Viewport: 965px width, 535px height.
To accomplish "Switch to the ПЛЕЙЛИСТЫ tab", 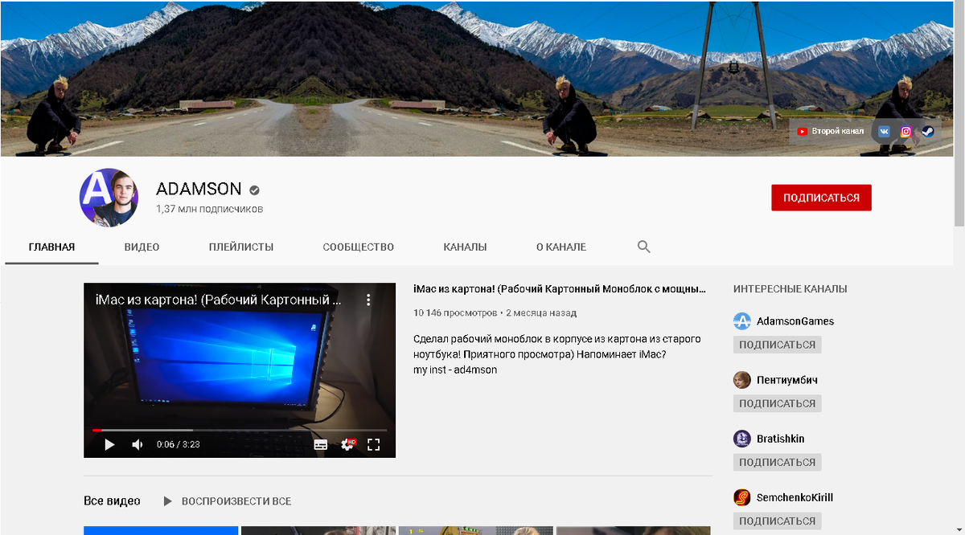I will click(241, 247).
